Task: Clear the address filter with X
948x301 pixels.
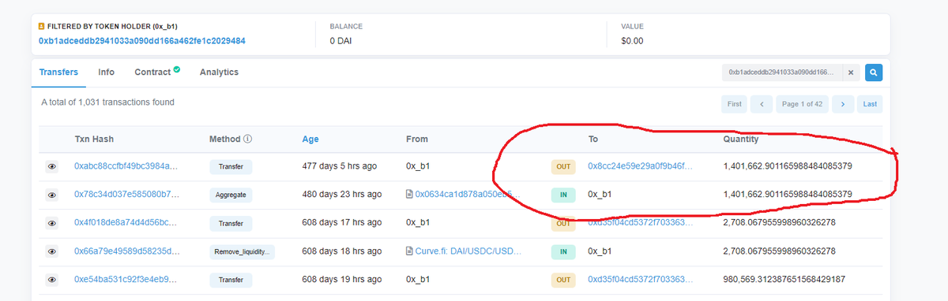Action: [850, 72]
